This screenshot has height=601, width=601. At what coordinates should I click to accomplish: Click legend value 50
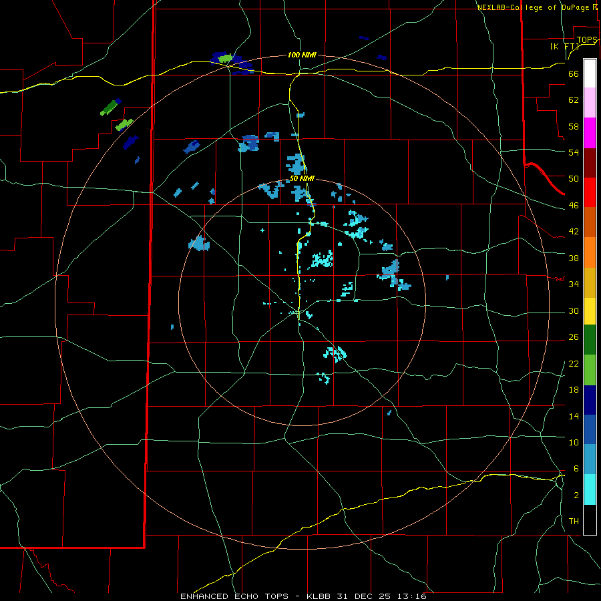coord(574,178)
